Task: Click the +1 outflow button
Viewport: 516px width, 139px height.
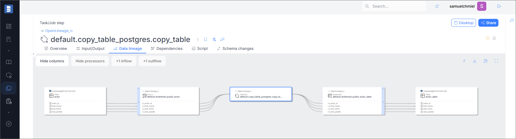Action: (152, 61)
